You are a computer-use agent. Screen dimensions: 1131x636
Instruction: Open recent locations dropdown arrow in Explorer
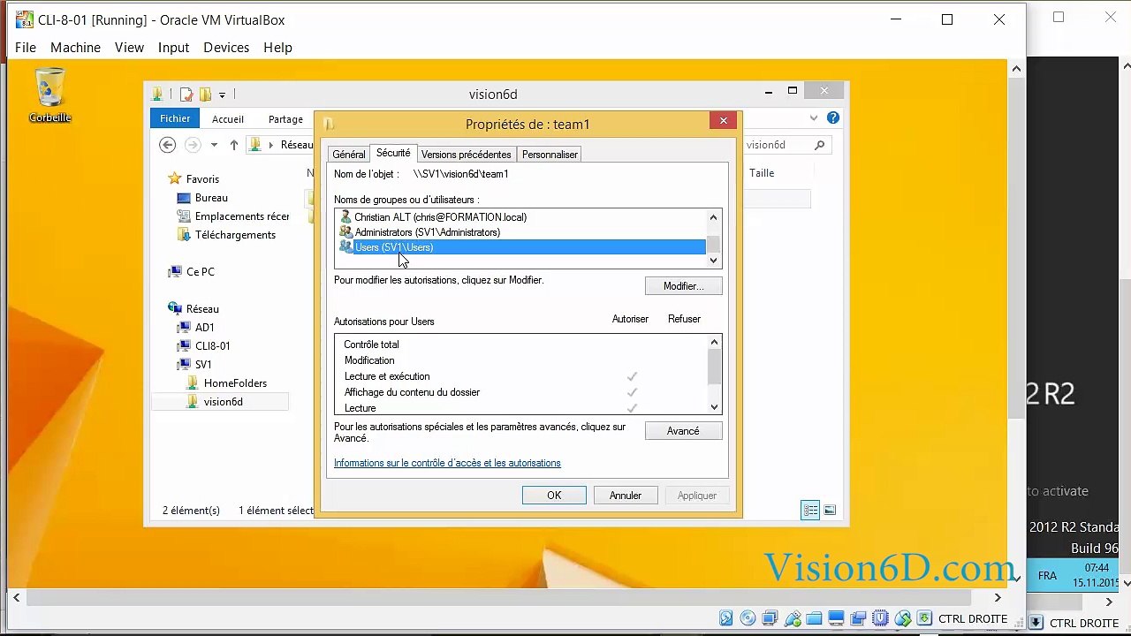(x=214, y=145)
